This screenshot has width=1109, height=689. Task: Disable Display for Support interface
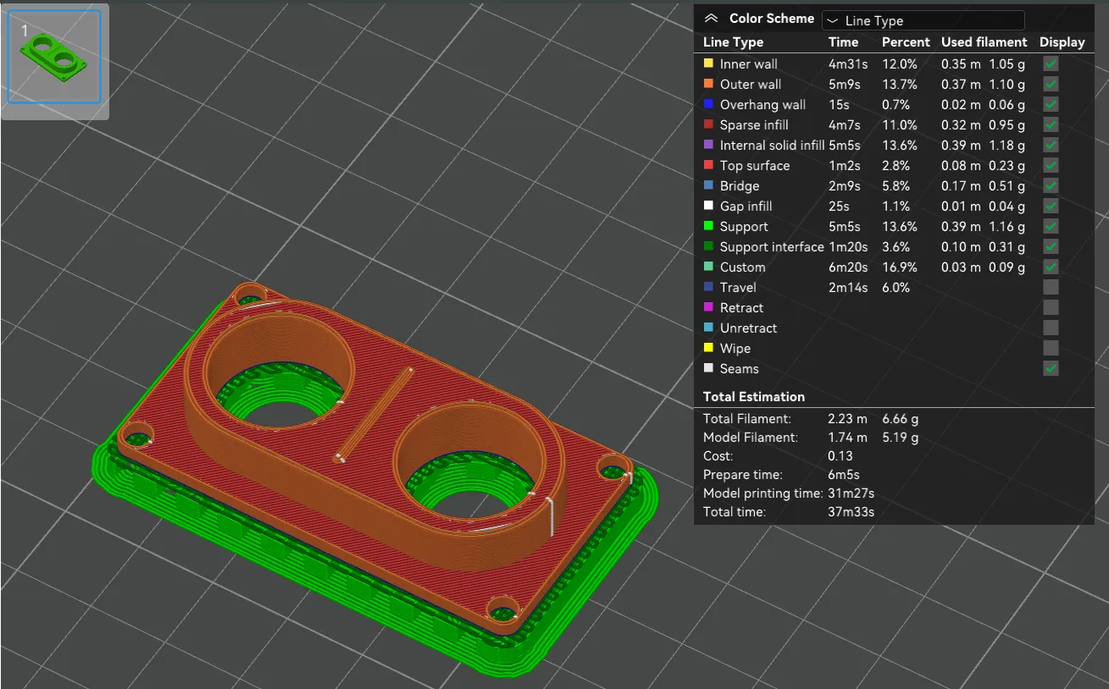click(1050, 246)
